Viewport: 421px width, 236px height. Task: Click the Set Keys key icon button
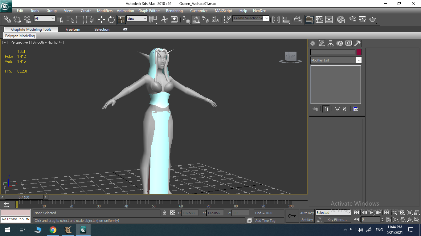(x=292, y=216)
